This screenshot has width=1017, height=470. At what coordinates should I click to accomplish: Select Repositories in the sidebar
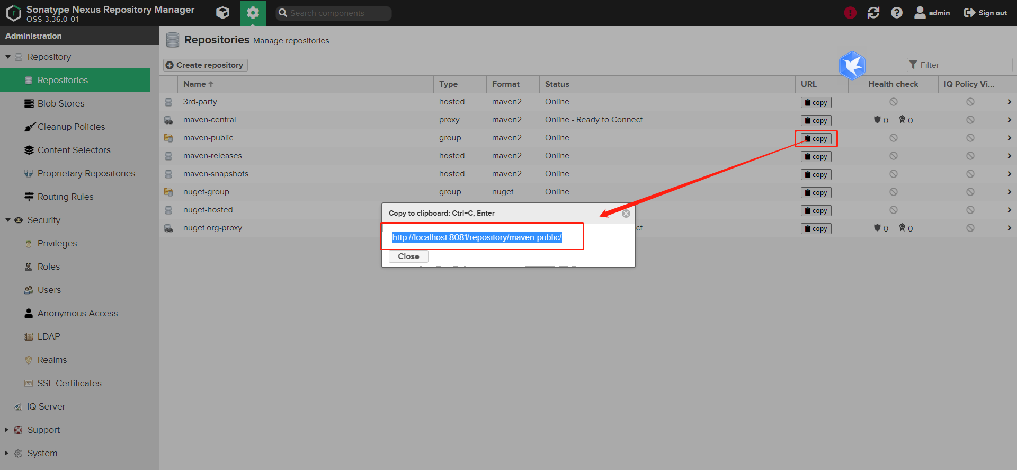(x=75, y=80)
